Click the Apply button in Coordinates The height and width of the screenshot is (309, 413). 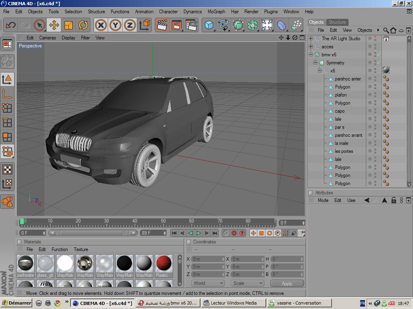[x=287, y=284]
